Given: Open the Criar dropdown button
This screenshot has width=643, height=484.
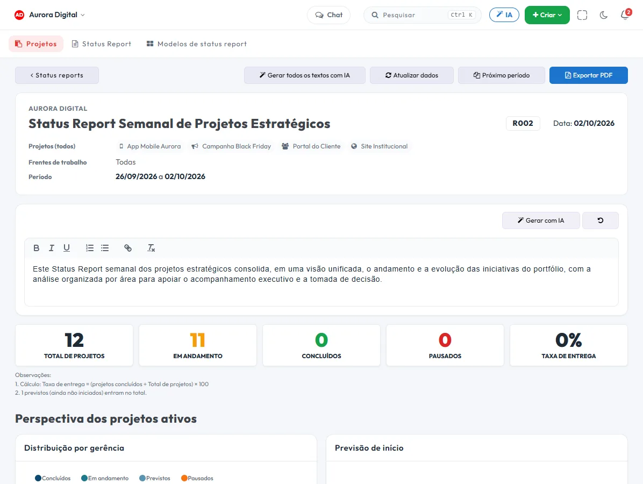Looking at the screenshot, I should tap(547, 15).
